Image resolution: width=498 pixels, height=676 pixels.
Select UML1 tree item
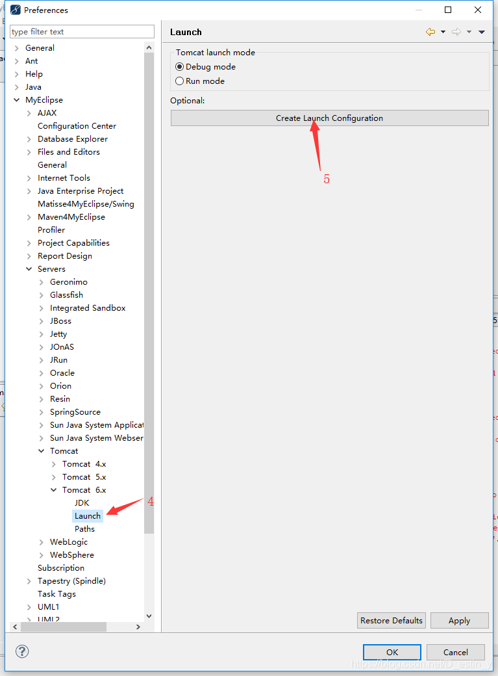(x=48, y=606)
